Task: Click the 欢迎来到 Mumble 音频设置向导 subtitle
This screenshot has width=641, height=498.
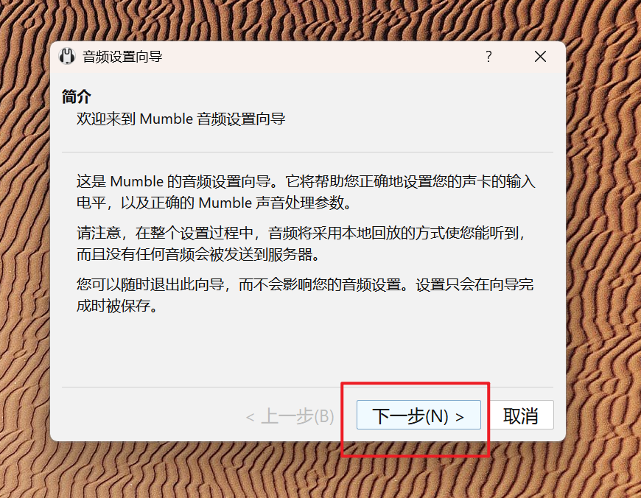Action: pyautogui.click(x=181, y=119)
